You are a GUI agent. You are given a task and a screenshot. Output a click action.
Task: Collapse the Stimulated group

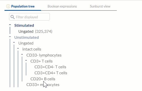[10, 25]
